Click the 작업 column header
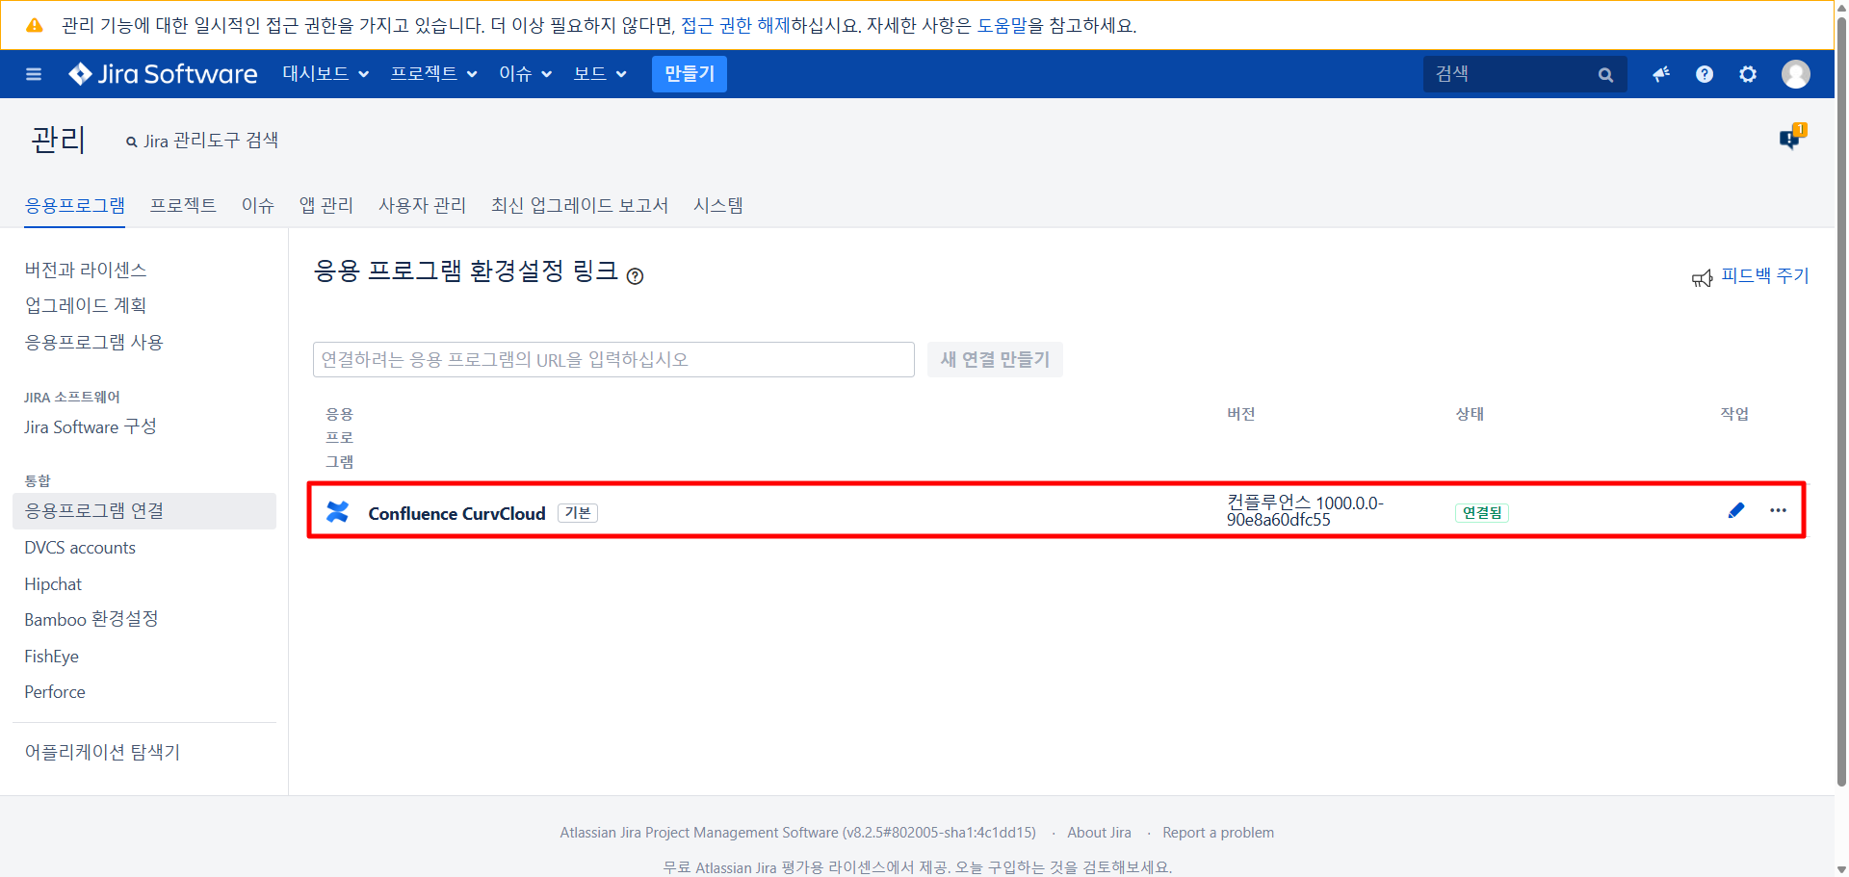Screen dimensions: 1849x877 1734,414
